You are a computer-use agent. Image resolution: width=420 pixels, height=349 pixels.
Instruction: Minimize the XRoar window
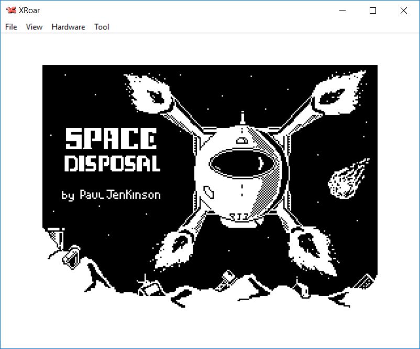[342, 10]
